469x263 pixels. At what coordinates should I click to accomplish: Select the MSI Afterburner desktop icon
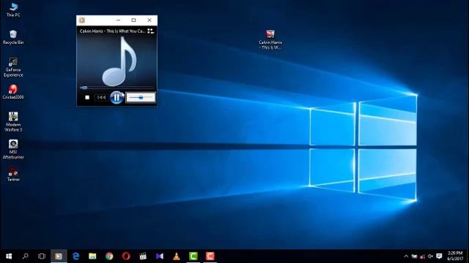click(13, 149)
